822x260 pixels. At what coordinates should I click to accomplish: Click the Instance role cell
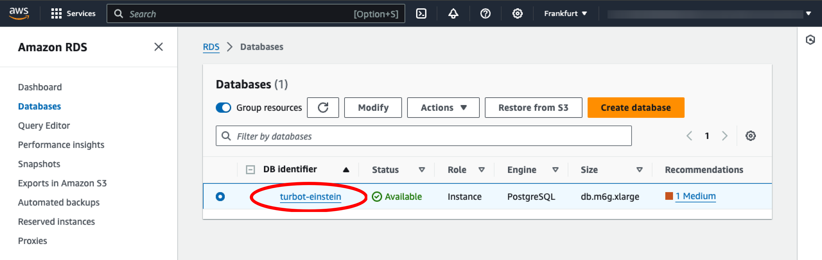465,197
